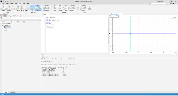The image size is (178, 96).
Task: Click the Add sub-window icon
Action: point(18,7)
